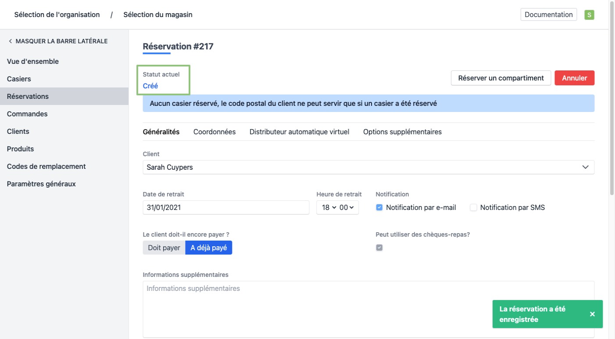Viewport: 615px width, 339px height.
Task: Click the green S user avatar icon
Action: 589,15
